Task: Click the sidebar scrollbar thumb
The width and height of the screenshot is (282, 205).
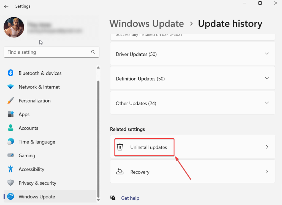Action: [x=98, y=139]
